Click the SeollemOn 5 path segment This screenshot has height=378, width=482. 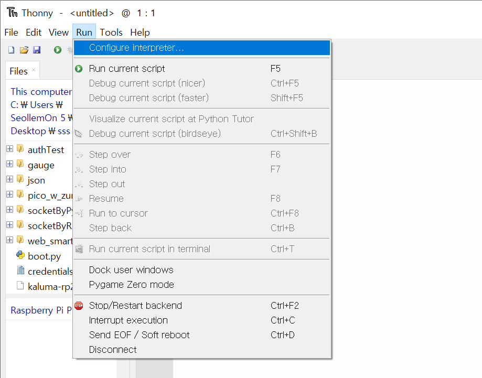point(38,118)
